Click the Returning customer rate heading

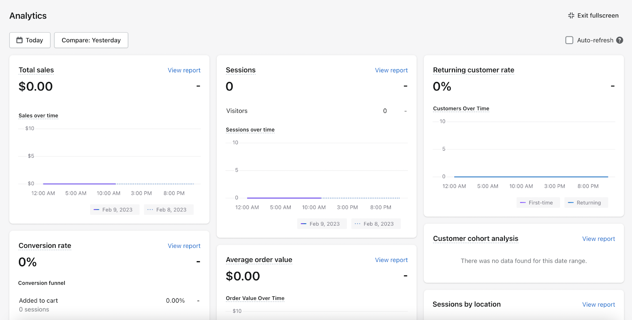tap(474, 70)
